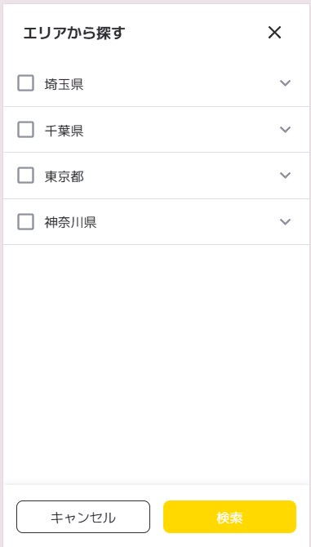Click the 千葉県 label text
The height and width of the screenshot is (547, 311).
pos(64,131)
